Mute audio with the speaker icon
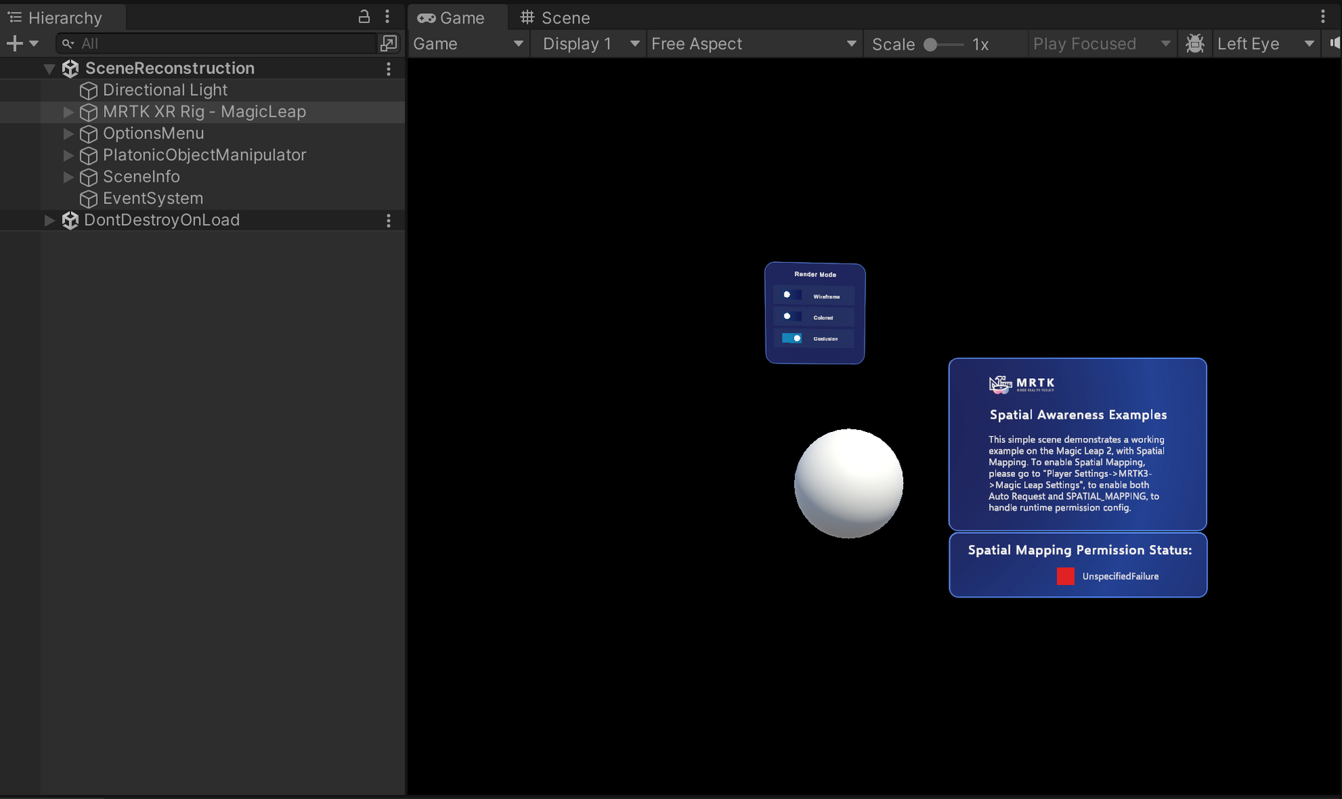The width and height of the screenshot is (1342, 799). (x=1336, y=43)
